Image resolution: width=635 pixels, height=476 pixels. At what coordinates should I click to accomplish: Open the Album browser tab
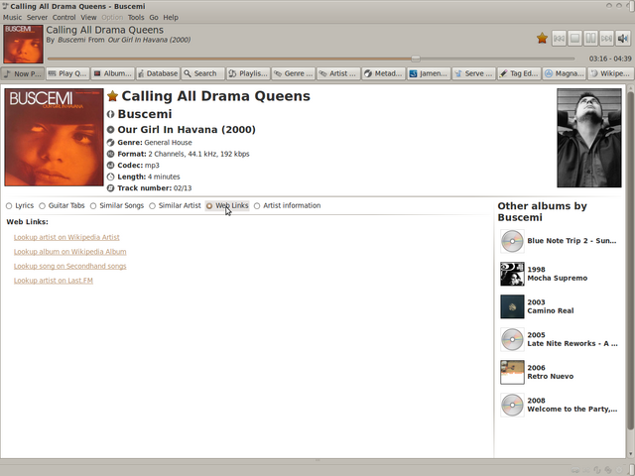tap(113, 73)
